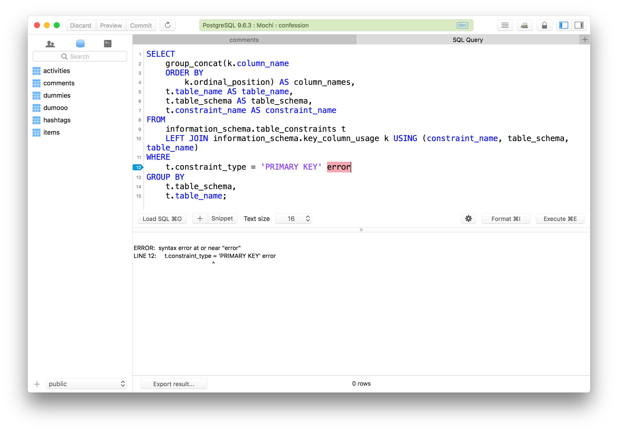Click the Text size label
Image resolution: width=618 pixels, height=432 pixels.
pyautogui.click(x=257, y=219)
